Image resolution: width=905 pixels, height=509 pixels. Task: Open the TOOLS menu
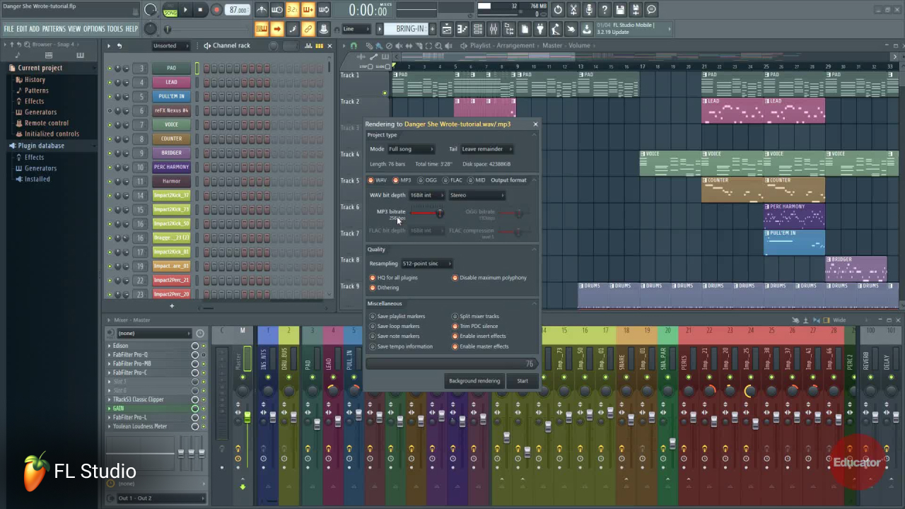pos(115,29)
